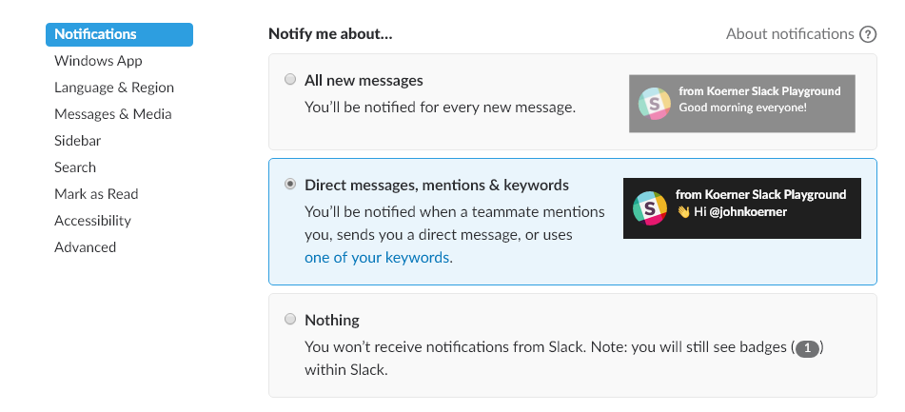Select the Nothing radio button
905x412 pixels.
point(290,319)
